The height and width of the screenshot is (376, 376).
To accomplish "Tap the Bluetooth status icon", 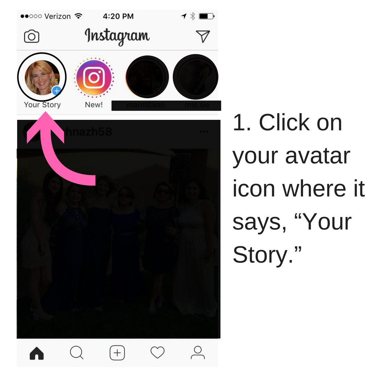I will pyautogui.click(x=193, y=16).
